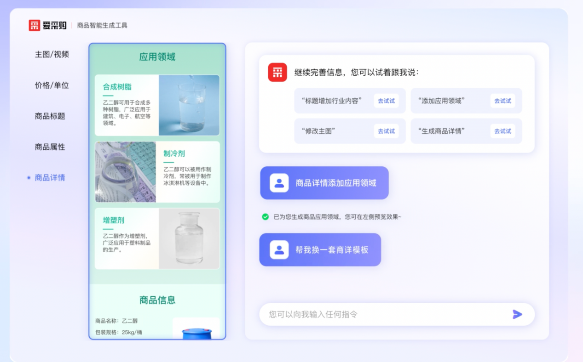Click the 增塑剂 glass bottle image

[x=189, y=238]
